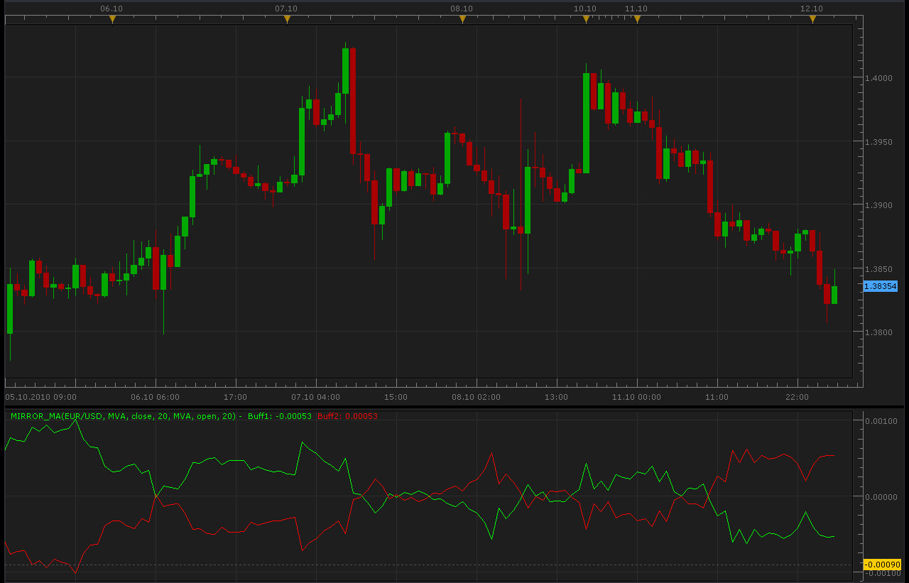Click the 06.10 day marker triangle
Image resolution: width=909 pixels, height=583 pixels.
click(112, 20)
